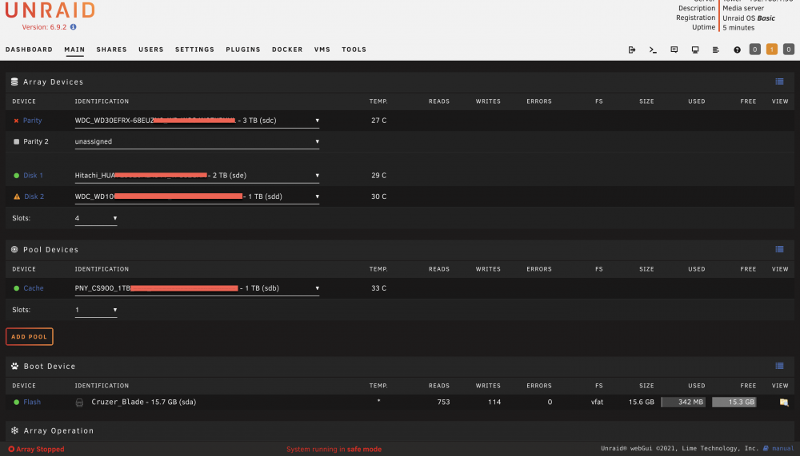This screenshot has height=456, width=800.
Task: Click the Boot Device paw icon
Action: pos(14,366)
